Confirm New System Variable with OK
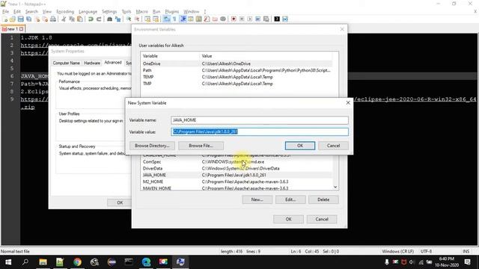Screen dimensions: 479x269 click(x=300, y=146)
